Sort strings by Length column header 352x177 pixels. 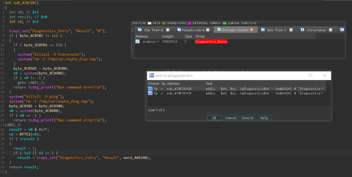click(x=173, y=37)
